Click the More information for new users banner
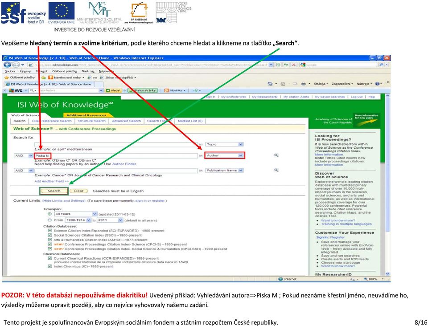428x326 pixels. [x=366, y=121]
